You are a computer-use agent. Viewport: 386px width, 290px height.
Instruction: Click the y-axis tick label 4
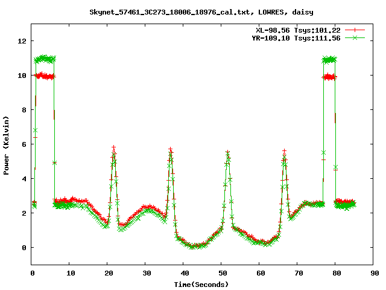click(x=24, y=179)
